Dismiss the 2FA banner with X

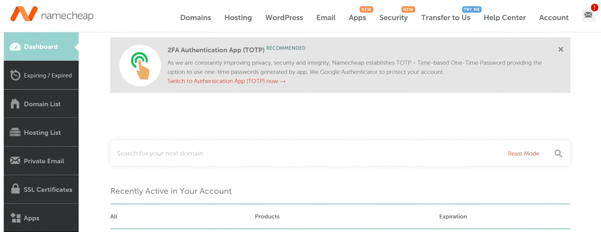[561, 49]
